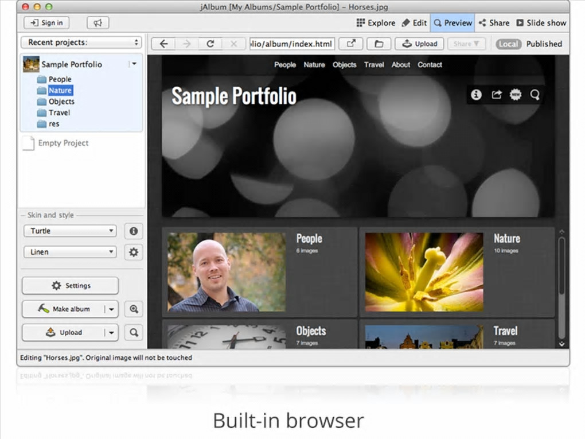The width and height of the screenshot is (585, 439).
Task: Switch to Published view
Action: [x=544, y=44]
